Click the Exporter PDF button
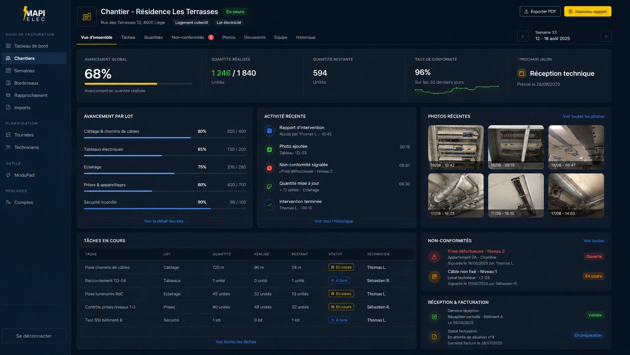The height and width of the screenshot is (355, 630). [540, 12]
